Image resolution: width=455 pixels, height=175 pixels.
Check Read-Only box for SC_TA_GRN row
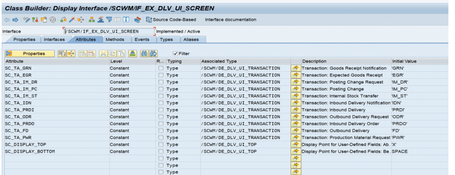(161, 68)
